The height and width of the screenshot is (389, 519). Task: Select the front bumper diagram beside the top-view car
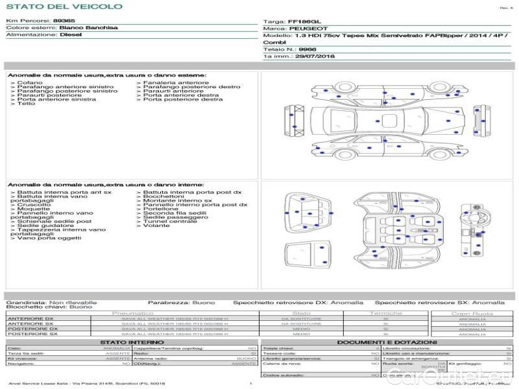pyautogui.click(x=293, y=121)
